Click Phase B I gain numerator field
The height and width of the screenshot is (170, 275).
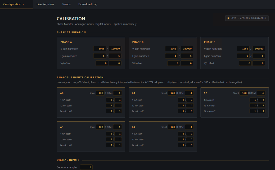pos(171,56)
